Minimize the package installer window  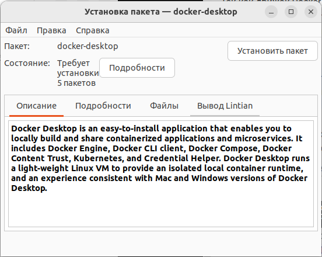tap(271, 12)
